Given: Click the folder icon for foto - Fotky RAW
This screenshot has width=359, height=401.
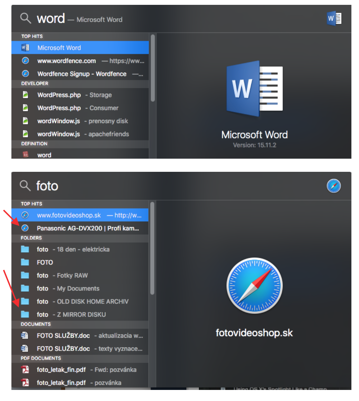Looking at the screenshot, I should pos(25,275).
